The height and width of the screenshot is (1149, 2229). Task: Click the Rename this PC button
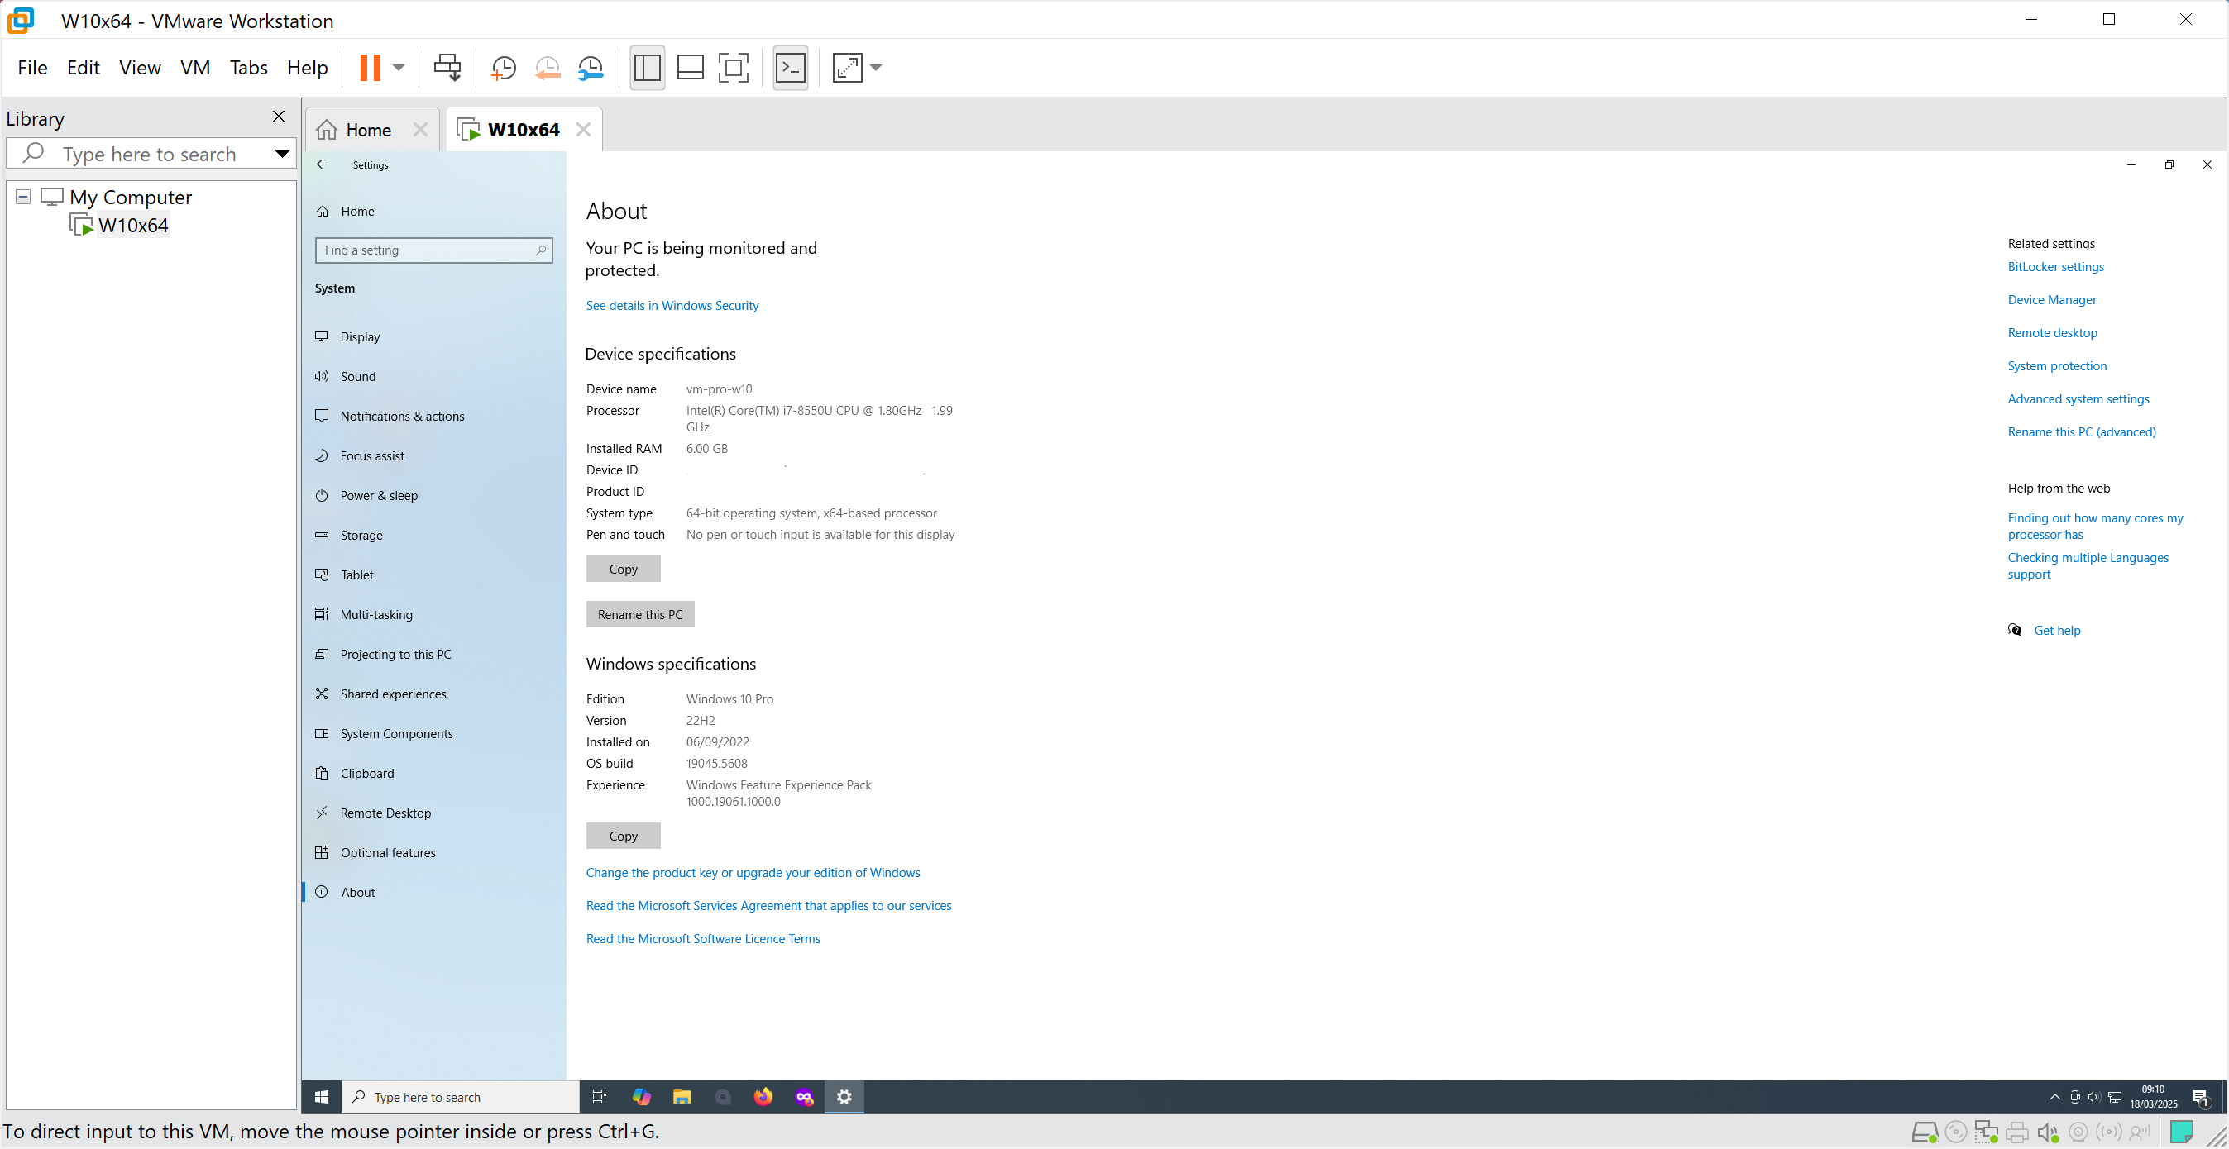(x=640, y=614)
